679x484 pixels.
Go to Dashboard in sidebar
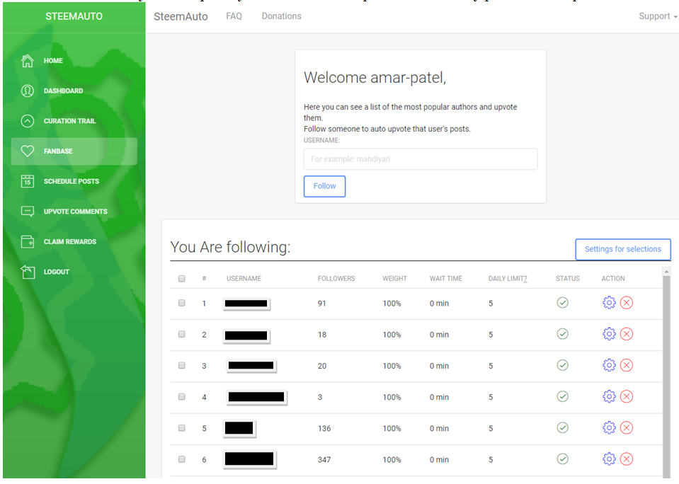click(63, 91)
